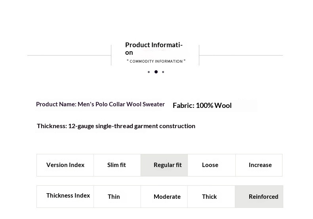Select the Slim fit option

click(117, 165)
